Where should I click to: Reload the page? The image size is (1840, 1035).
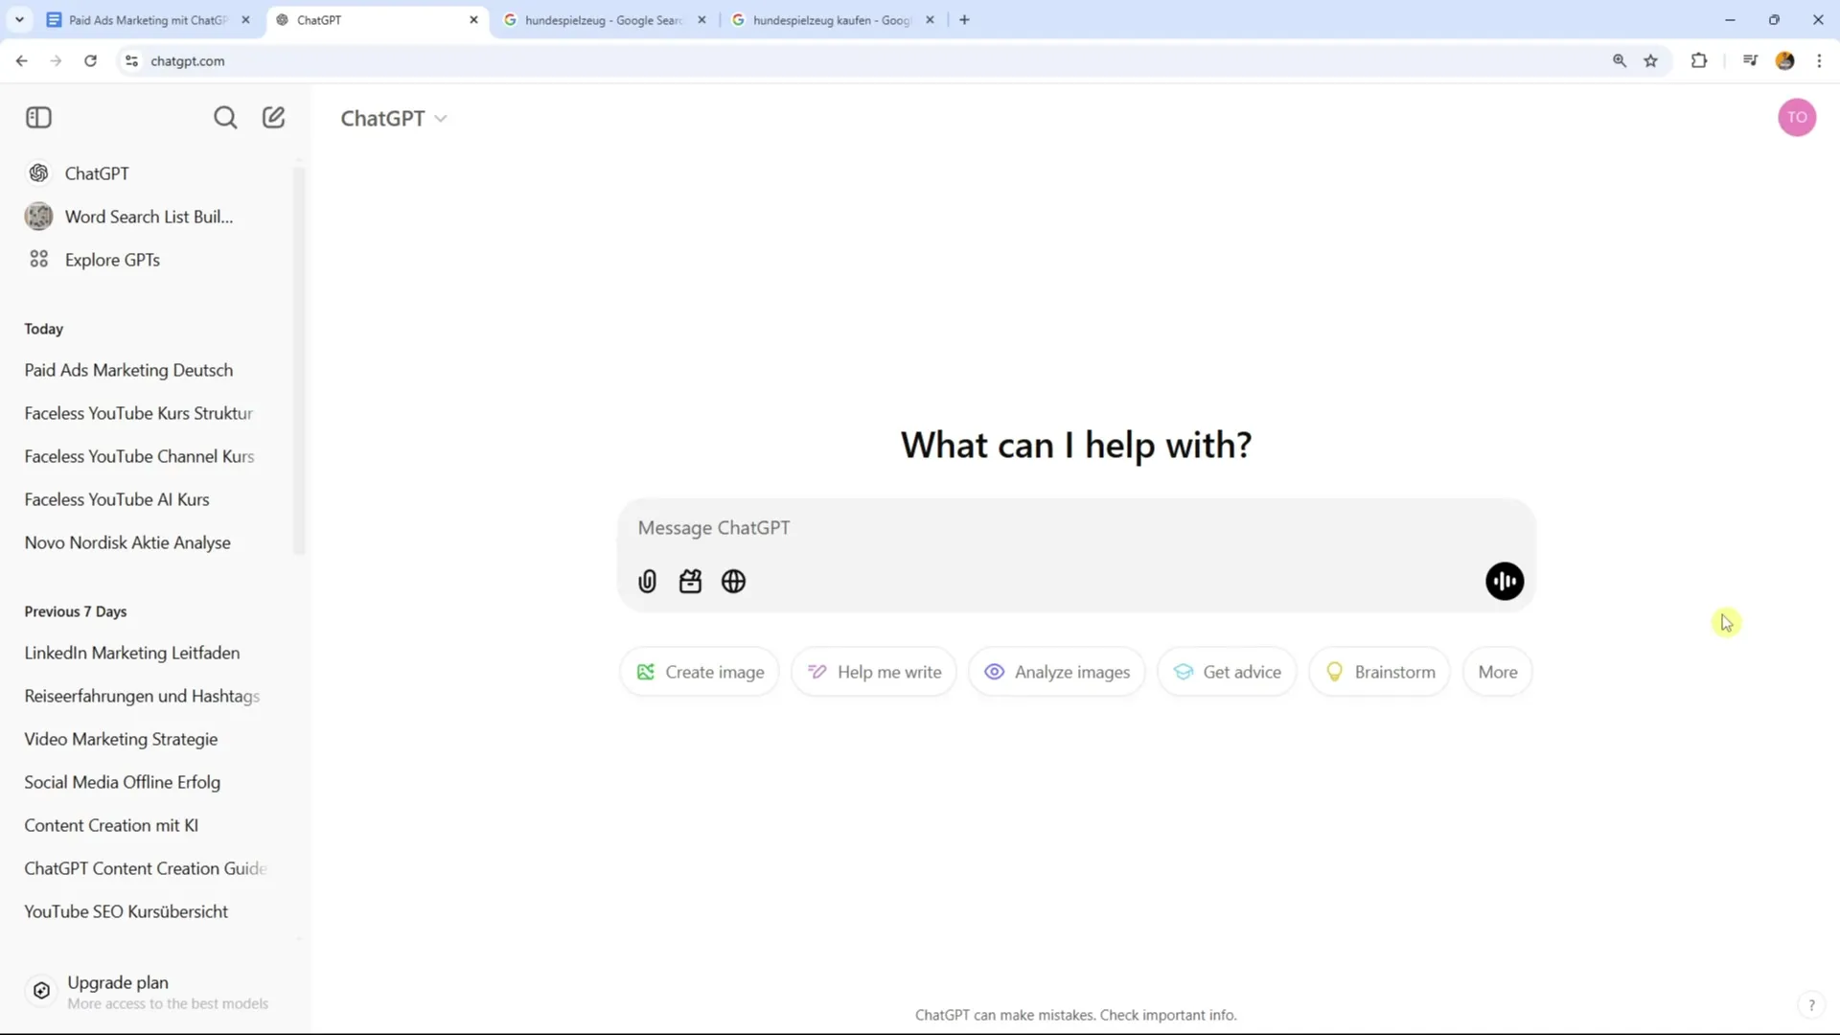click(x=90, y=60)
